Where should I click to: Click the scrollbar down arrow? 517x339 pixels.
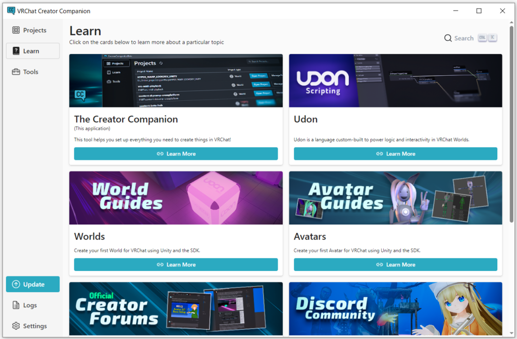coord(511,333)
